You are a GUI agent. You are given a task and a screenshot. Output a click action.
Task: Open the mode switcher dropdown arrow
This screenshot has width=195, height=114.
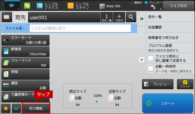tap(18, 9)
